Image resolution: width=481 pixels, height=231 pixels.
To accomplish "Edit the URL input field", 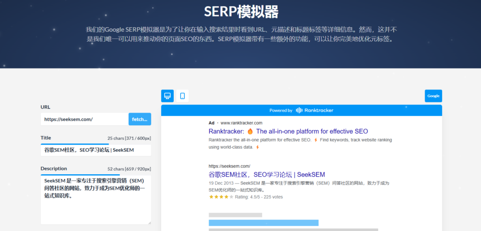I will 85,119.
